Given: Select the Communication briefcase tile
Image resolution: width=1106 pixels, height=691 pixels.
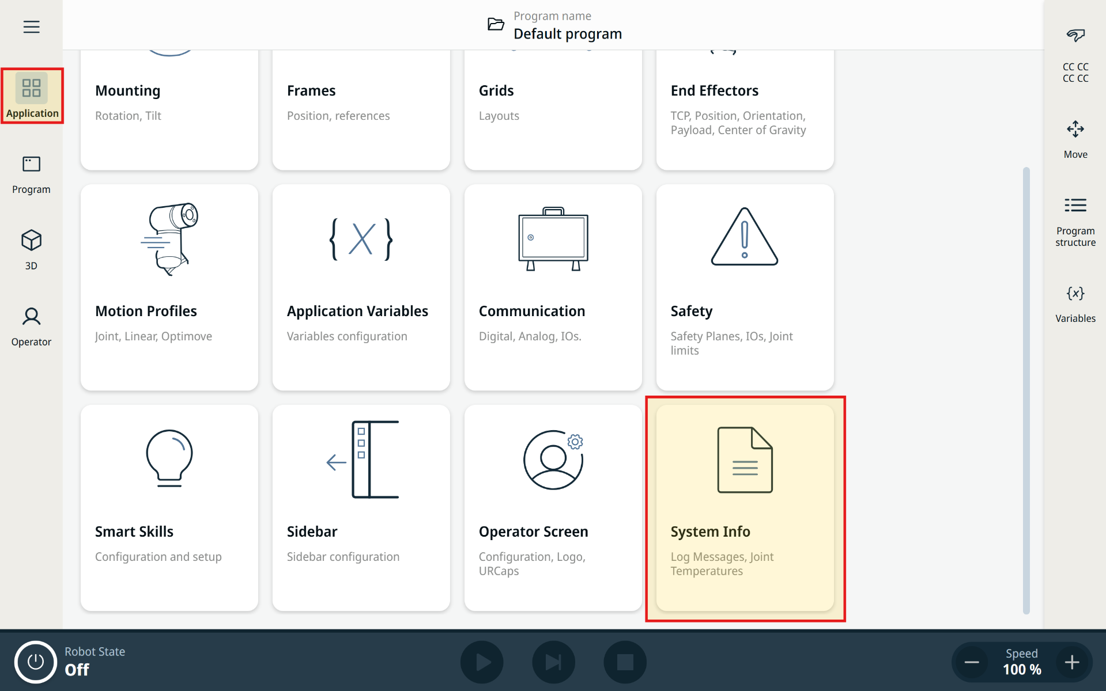Looking at the screenshot, I should (x=553, y=287).
